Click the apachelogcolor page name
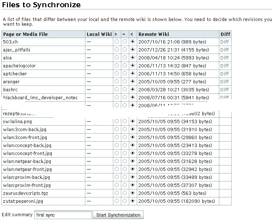Image resolution: width=275 pixels, height=222 pixels. tap(19, 66)
